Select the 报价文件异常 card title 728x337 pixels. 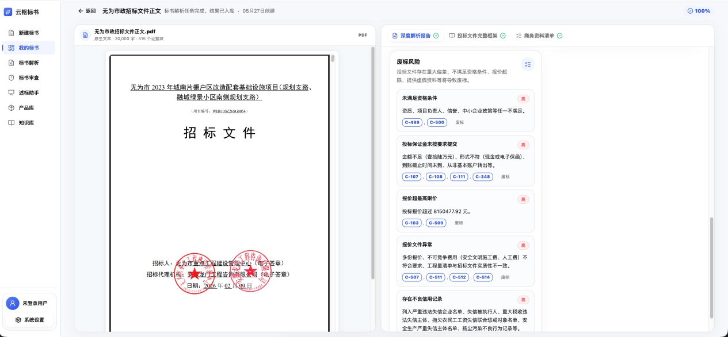417,245
